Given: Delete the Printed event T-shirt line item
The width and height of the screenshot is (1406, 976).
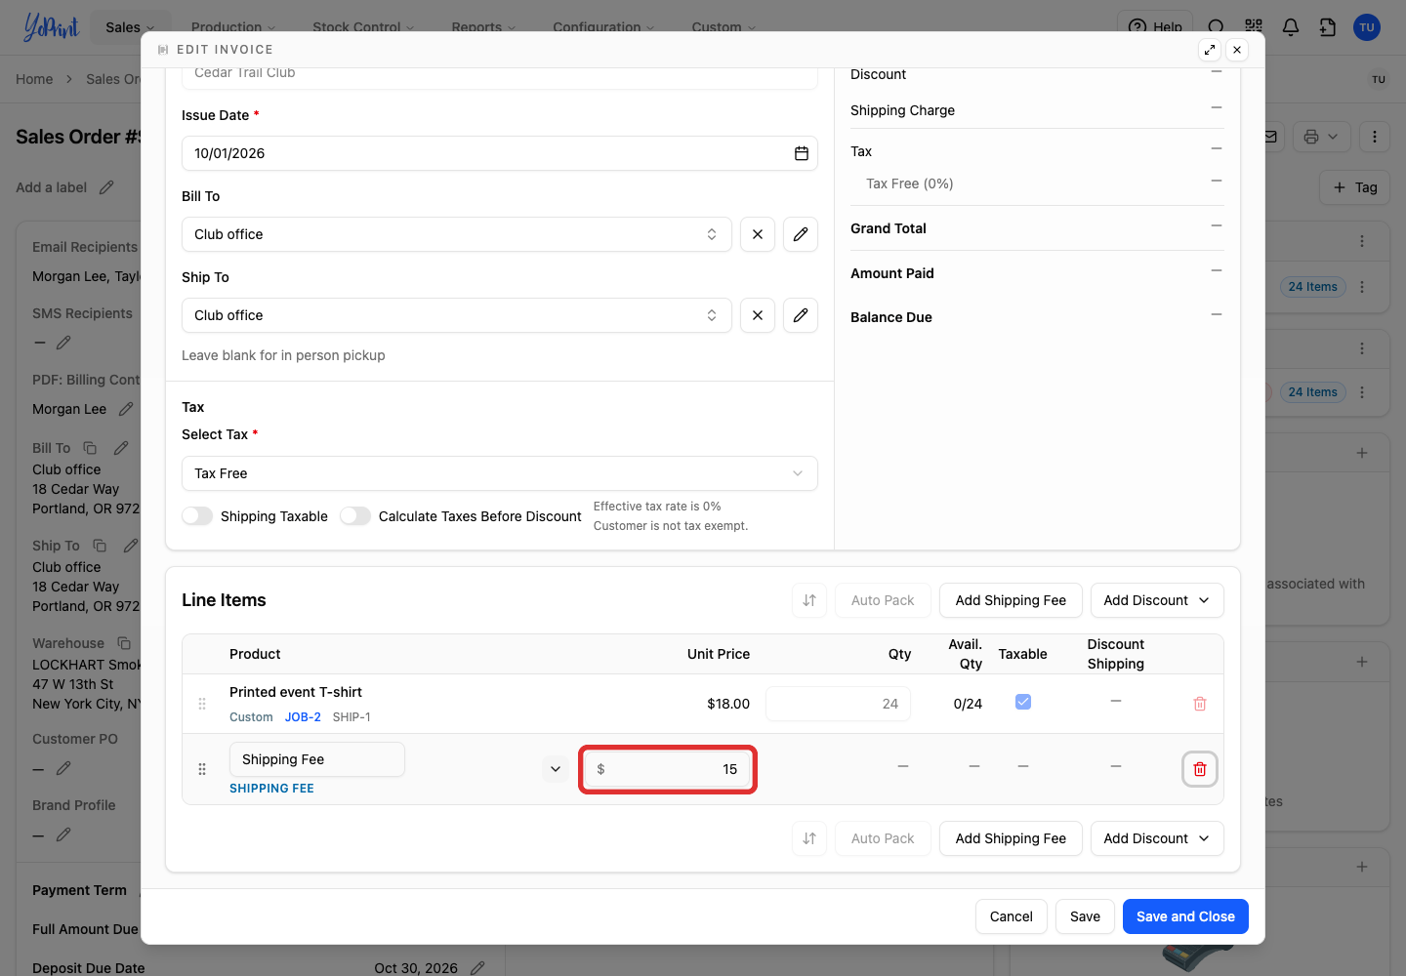Looking at the screenshot, I should (x=1200, y=704).
